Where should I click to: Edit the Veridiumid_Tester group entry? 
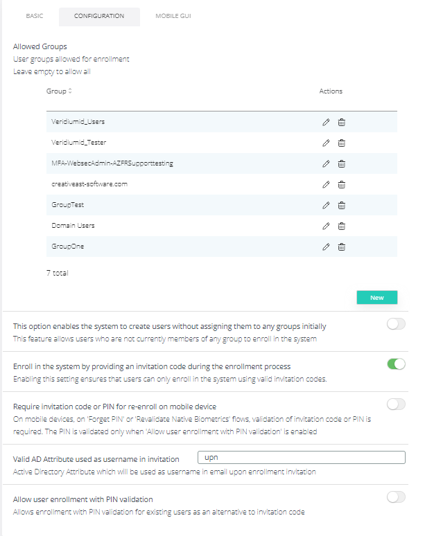[x=326, y=143]
